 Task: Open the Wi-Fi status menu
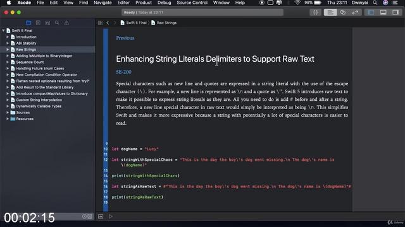pos(297,3)
